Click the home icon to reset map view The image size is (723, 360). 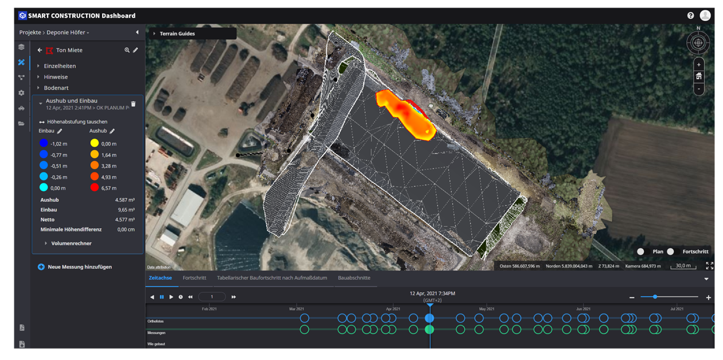(x=698, y=76)
